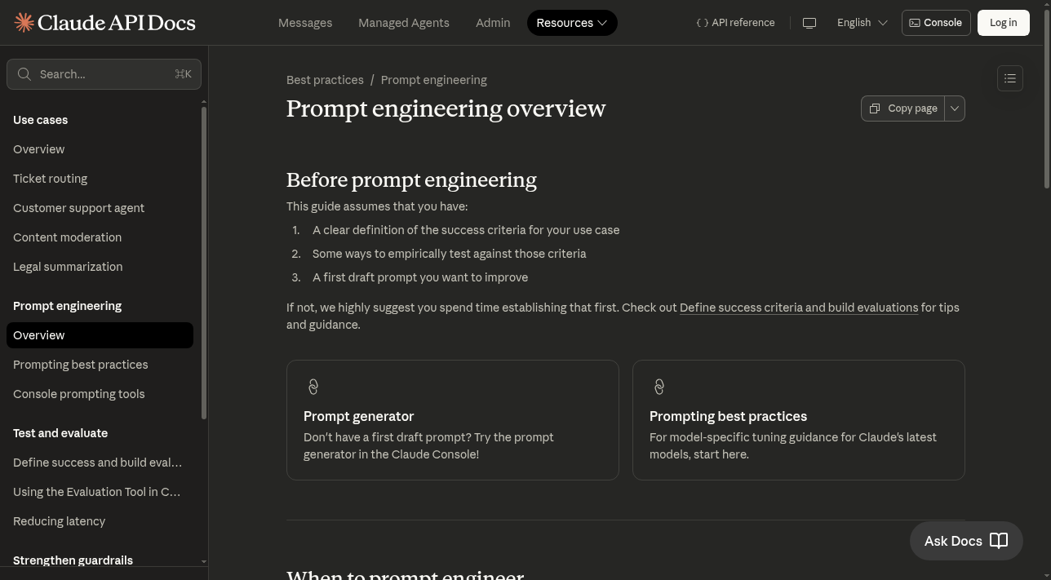
Task: Open the table of contents list icon
Action: tap(1010, 78)
